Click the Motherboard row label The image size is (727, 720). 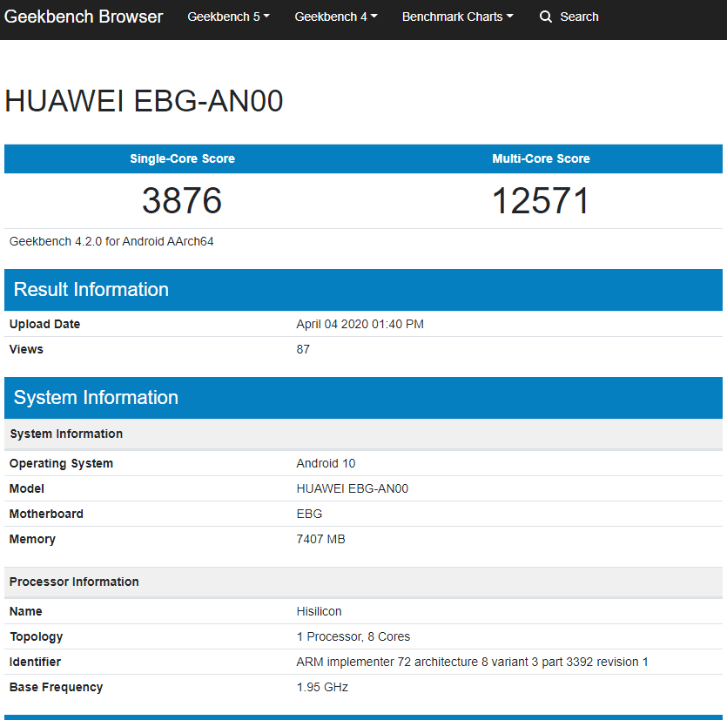(x=46, y=514)
